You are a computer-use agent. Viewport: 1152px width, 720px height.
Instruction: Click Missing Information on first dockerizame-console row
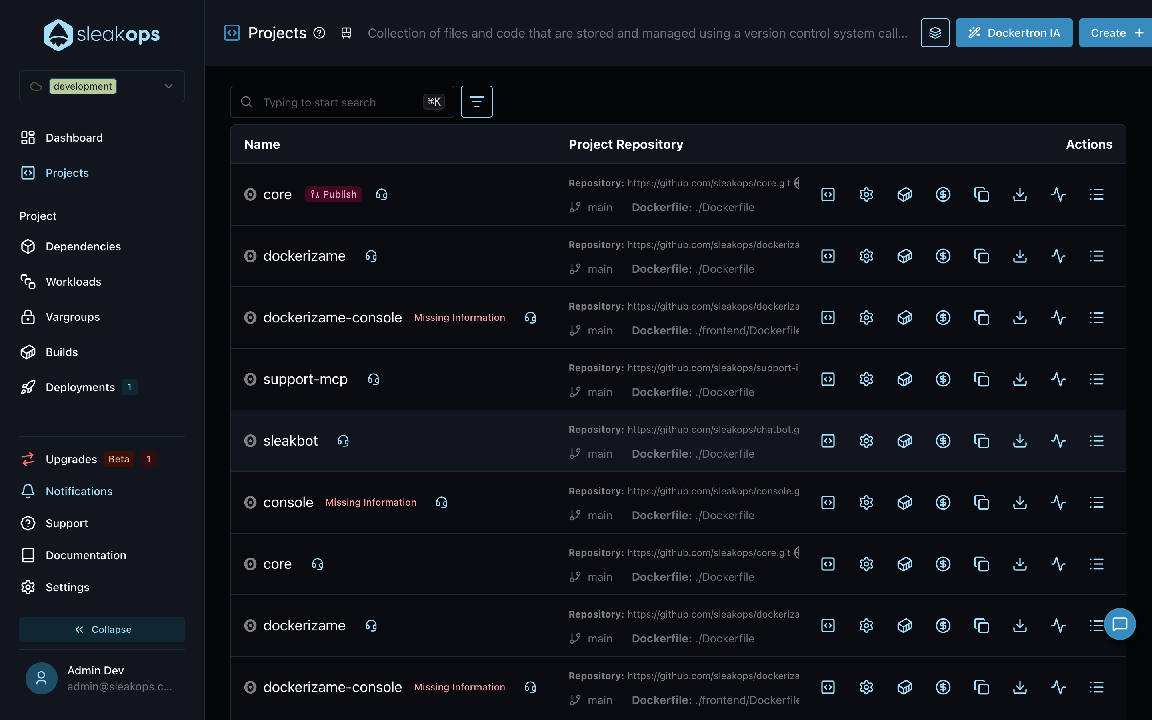[x=459, y=318]
